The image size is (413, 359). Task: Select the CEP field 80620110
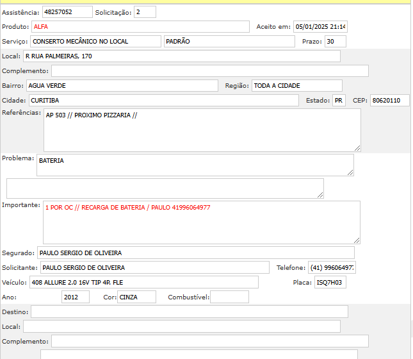point(390,101)
